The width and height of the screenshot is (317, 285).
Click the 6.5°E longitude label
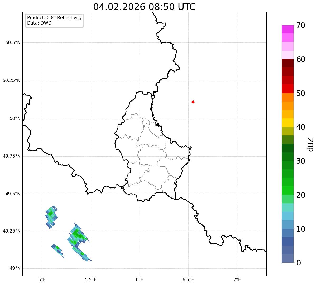click(188, 279)
